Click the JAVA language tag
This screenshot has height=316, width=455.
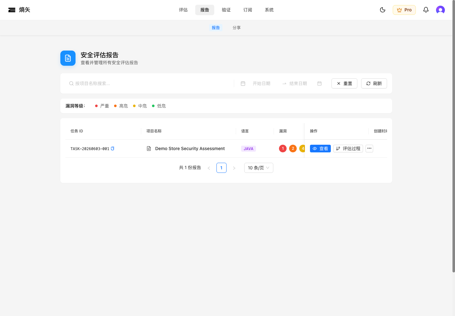tap(248, 149)
